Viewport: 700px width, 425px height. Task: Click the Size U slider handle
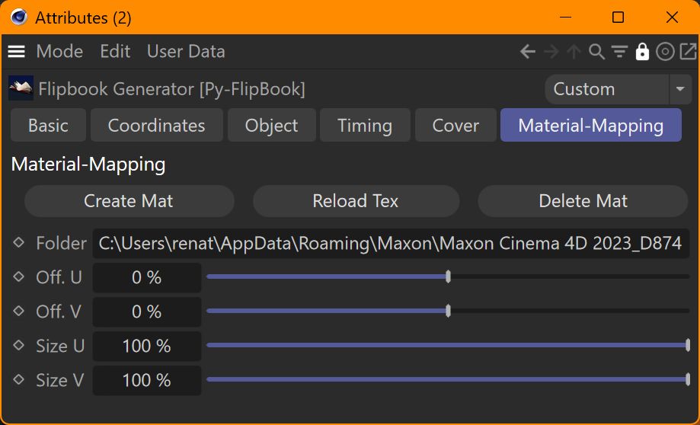coord(688,345)
